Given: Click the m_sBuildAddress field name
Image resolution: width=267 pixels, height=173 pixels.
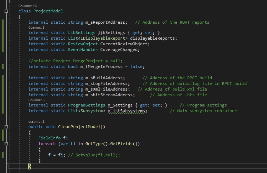Looking at the screenshot, I should click(x=104, y=78).
